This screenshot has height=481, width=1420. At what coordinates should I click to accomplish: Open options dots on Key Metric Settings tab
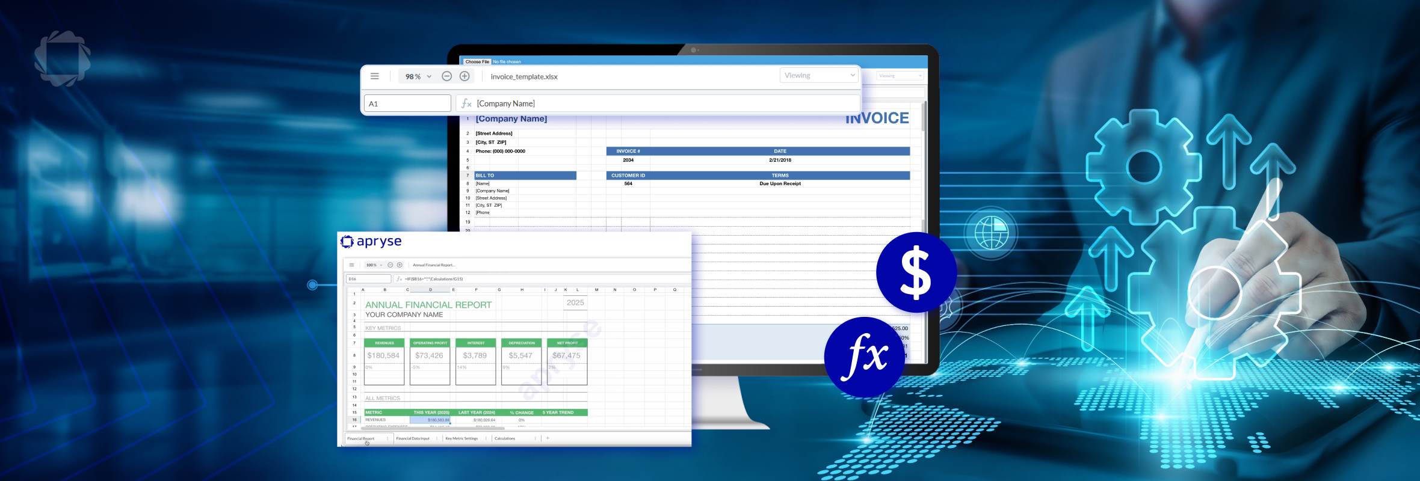tap(486, 438)
